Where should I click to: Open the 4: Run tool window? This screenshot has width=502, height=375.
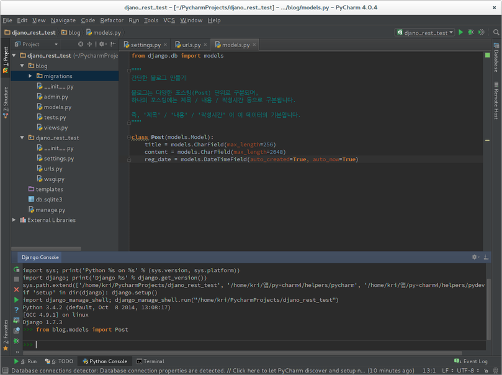25,361
